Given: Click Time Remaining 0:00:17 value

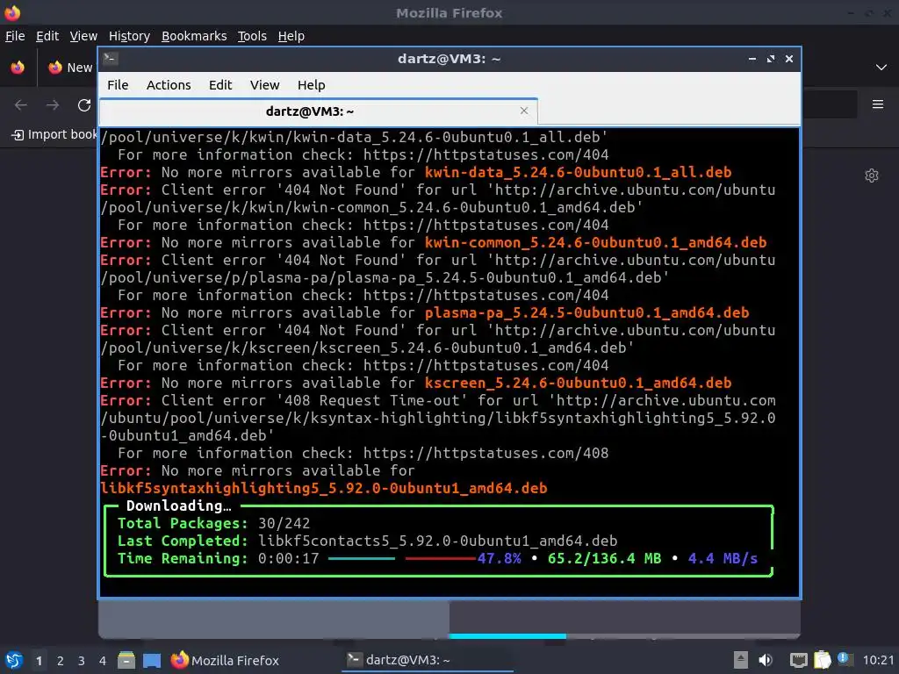Looking at the screenshot, I should pyautogui.click(x=288, y=559).
